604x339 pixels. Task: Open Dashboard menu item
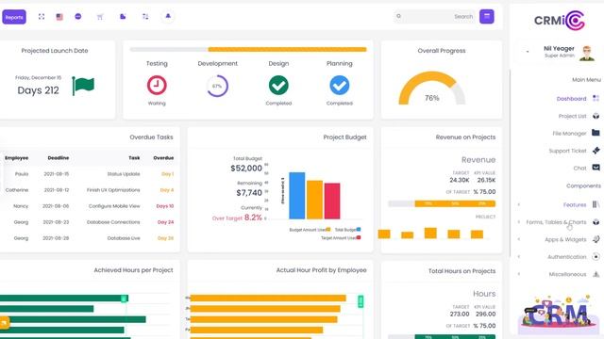point(571,99)
